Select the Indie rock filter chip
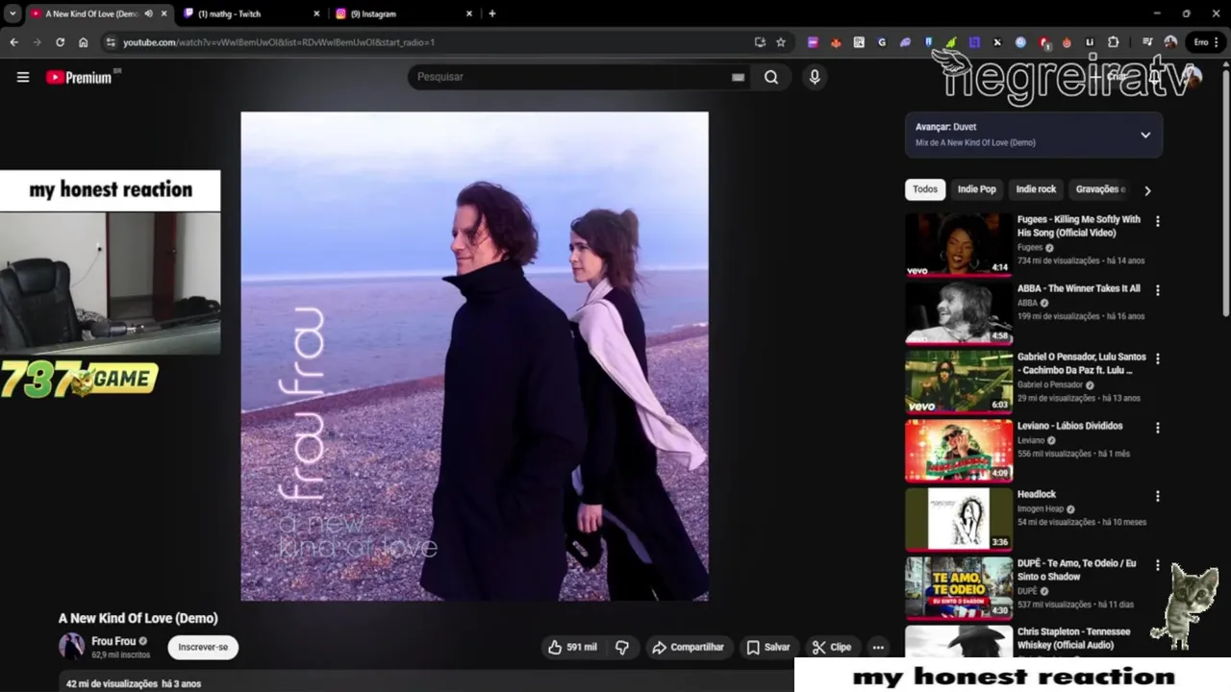Viewport: 1231px width, 692px height. click(1036, 189)
